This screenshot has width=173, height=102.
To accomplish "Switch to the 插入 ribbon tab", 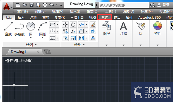I will click(21, 17).
